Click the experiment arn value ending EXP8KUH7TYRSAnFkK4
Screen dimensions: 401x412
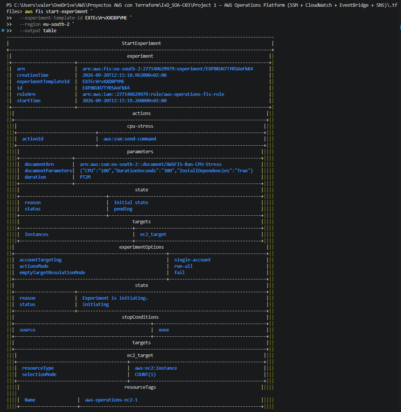[x=168, y=69]
